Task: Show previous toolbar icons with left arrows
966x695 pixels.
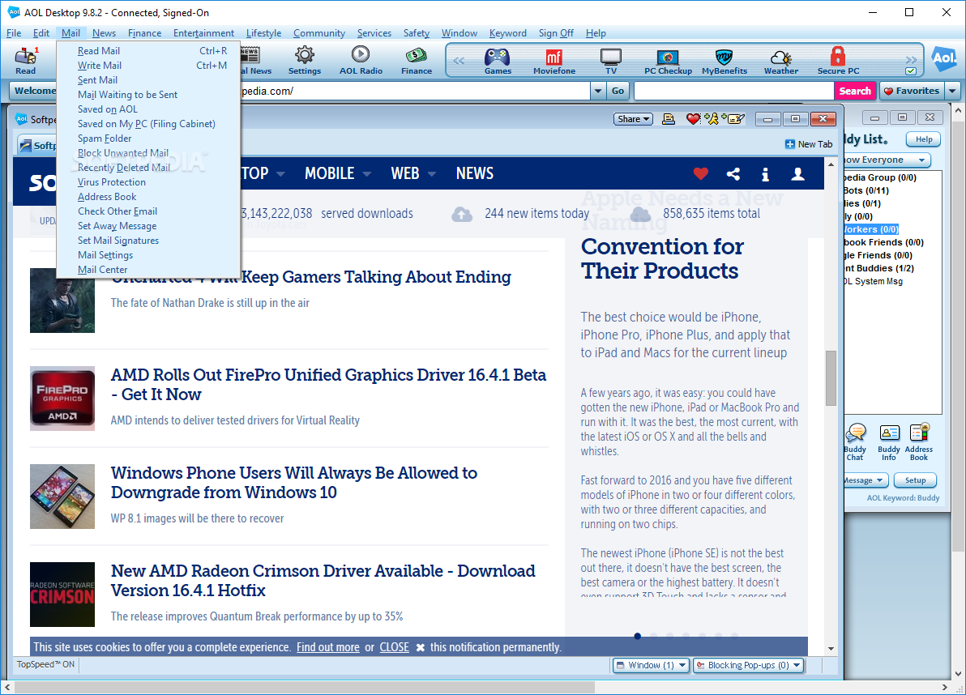Action: [459, 60]
